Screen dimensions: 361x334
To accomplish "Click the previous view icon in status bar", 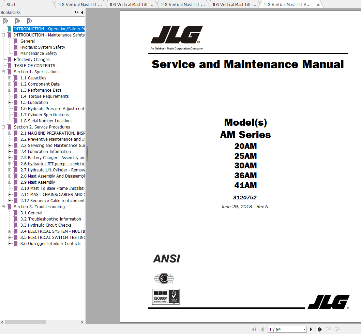I will 329,329.
